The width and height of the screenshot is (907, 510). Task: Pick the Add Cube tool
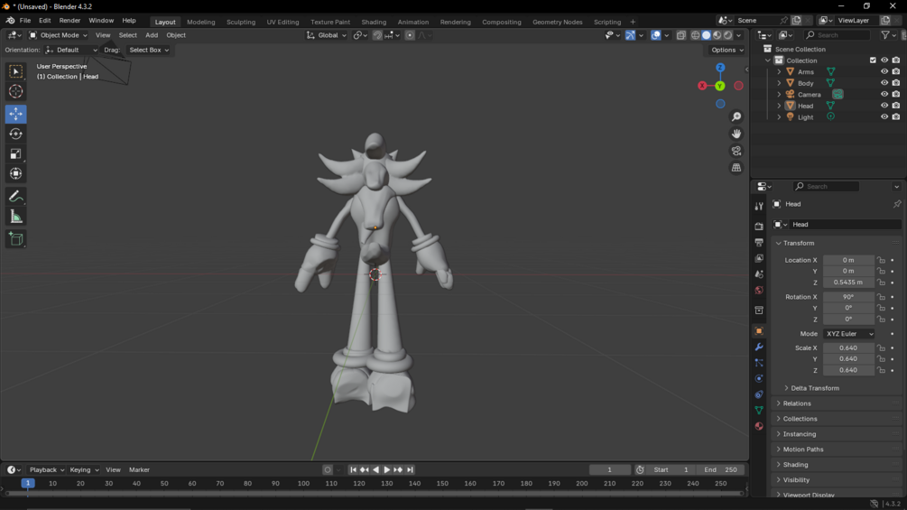pyautogui.click(x=15, y=239)
